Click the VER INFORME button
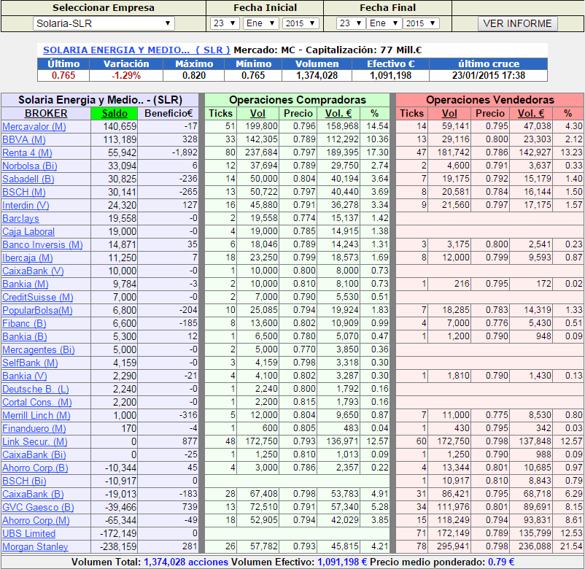The height and width of the screenshot is (569, 585). click(517, 23)
